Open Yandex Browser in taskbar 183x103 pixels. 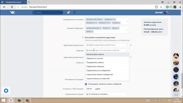(x=11, y=100)
